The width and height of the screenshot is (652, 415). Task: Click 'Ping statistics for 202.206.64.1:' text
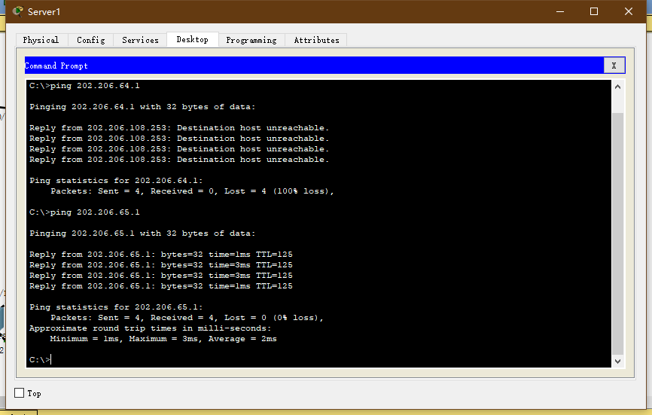116,181
